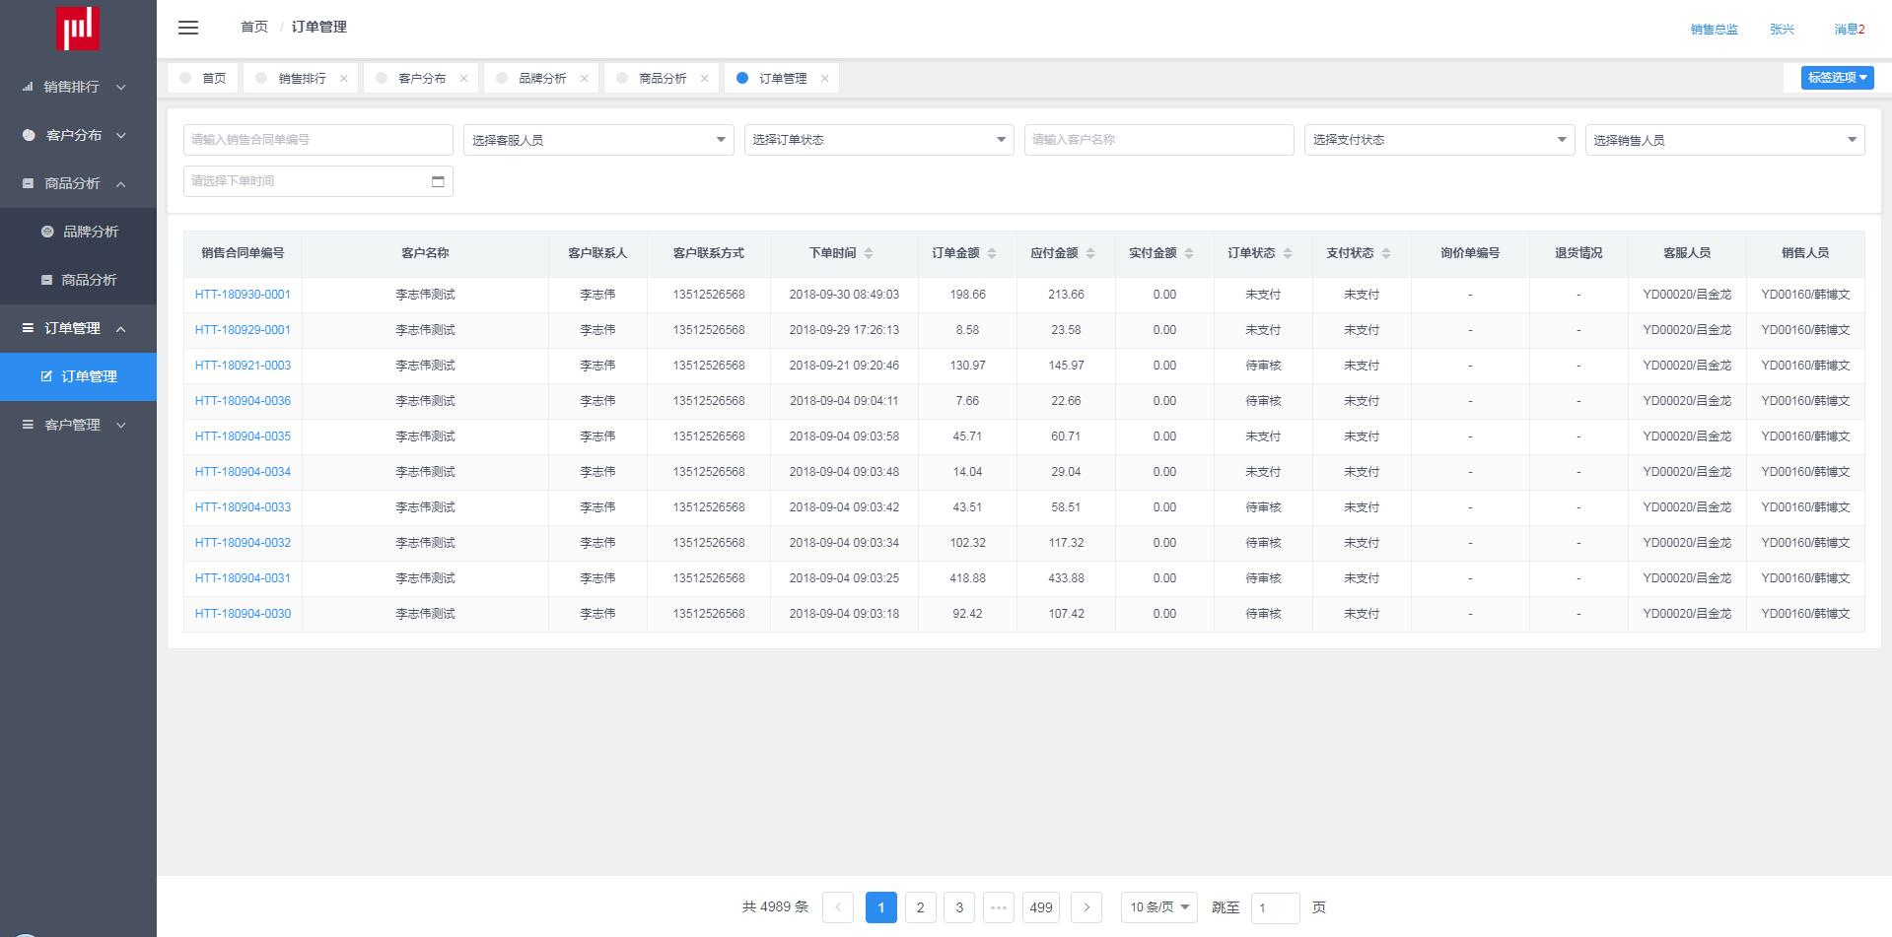Sort by 实付金额 column arrows
Viewport: 1892px width, 937px height.
1189,253
